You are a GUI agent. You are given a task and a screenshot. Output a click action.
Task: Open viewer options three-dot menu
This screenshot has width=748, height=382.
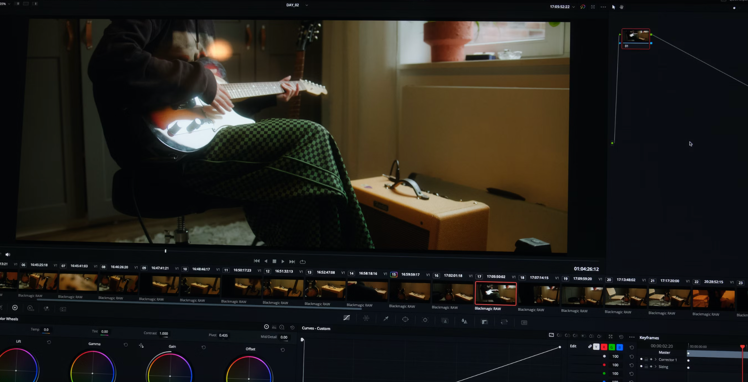pos(603,7)
